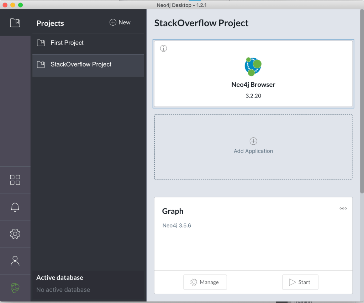Open the Graph card three-dots menu

343,209
